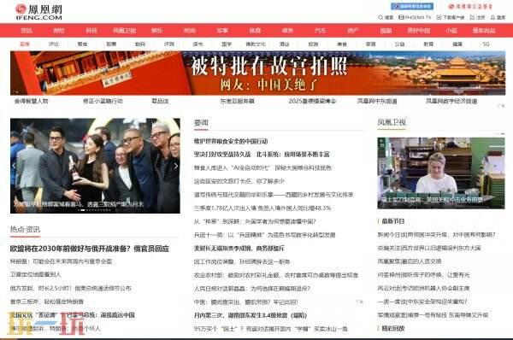This screenshot has height=340, width=513.
Task: Open the news item about 95万 purchase
Action: point(270,329)
